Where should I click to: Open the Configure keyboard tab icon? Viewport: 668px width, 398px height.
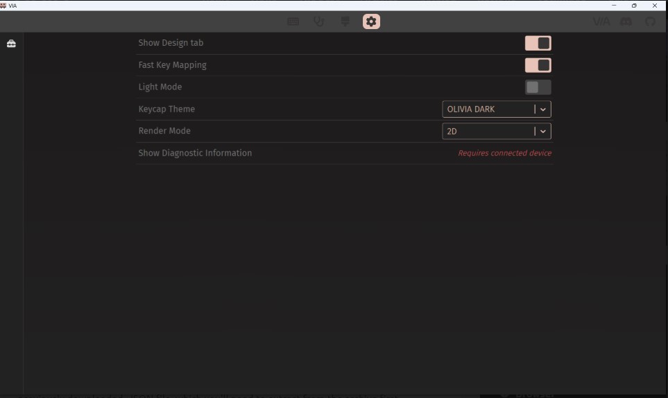point(293,21)
